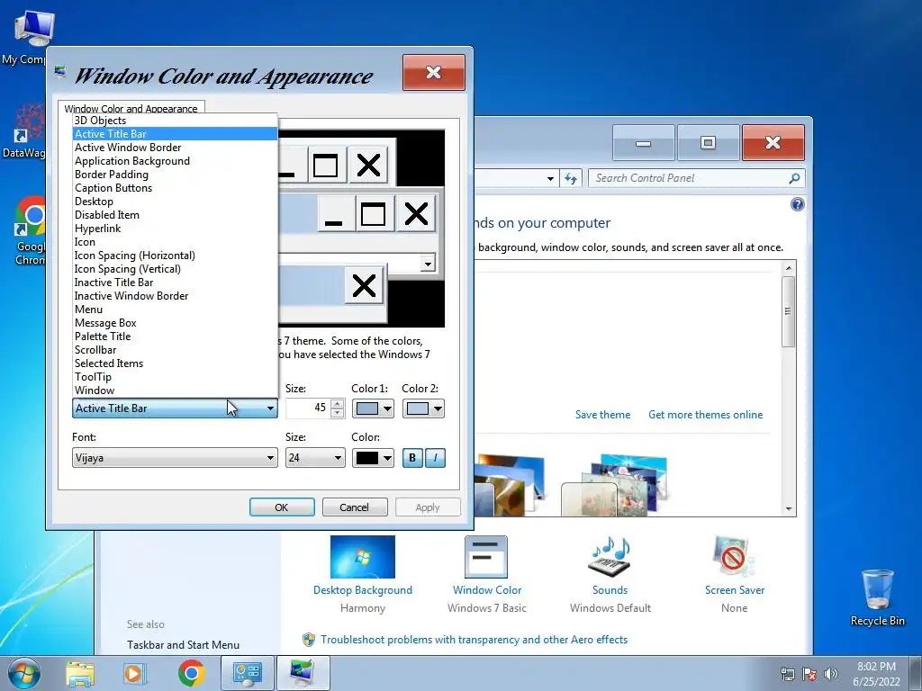Screen dimensions: 922x691
Task: Click the active preview window's close X
Action: click(416, 214)
